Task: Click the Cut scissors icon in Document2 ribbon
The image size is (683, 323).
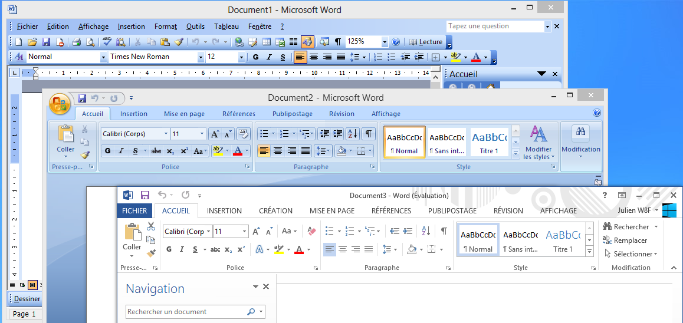Action: click(85, 129)
